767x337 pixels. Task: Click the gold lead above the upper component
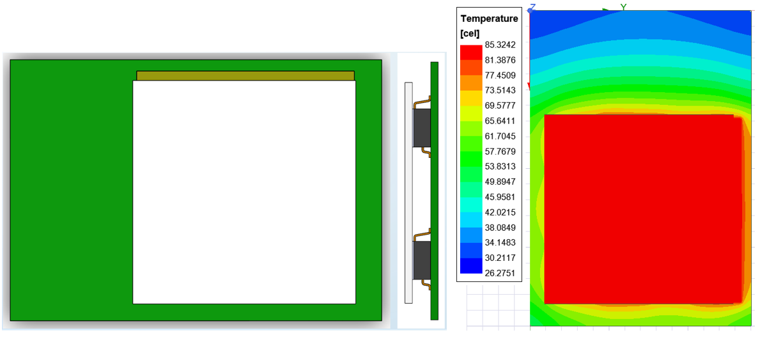[422, 102]
